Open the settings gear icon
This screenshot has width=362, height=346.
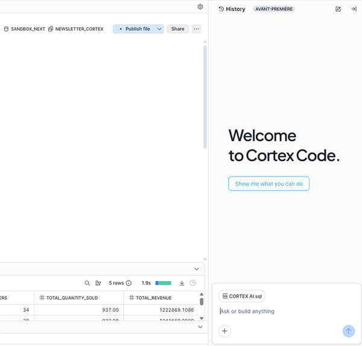point(200,7)
